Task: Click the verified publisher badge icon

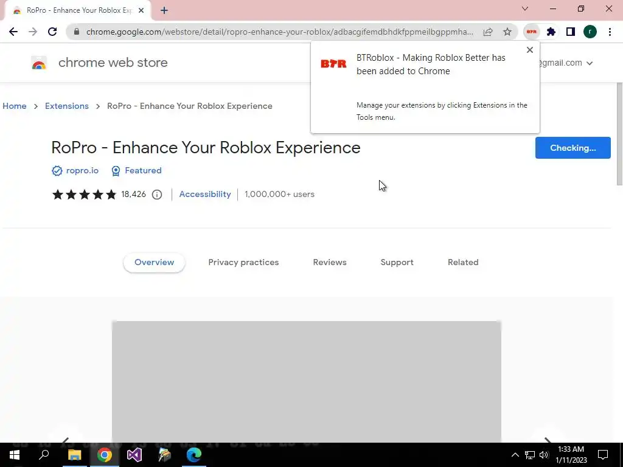Action: (x=57, y=171)
